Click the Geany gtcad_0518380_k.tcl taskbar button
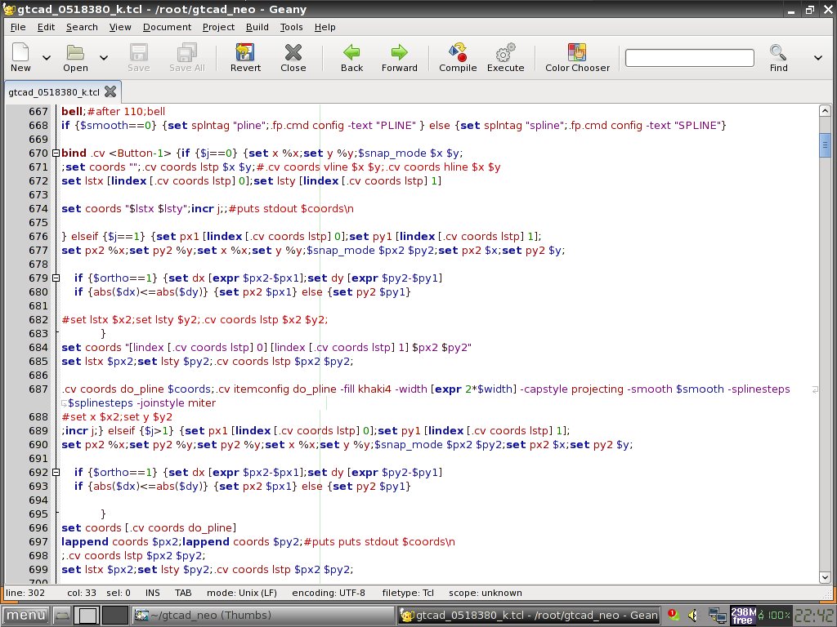 pyautogui.click(x=529, y=616)
